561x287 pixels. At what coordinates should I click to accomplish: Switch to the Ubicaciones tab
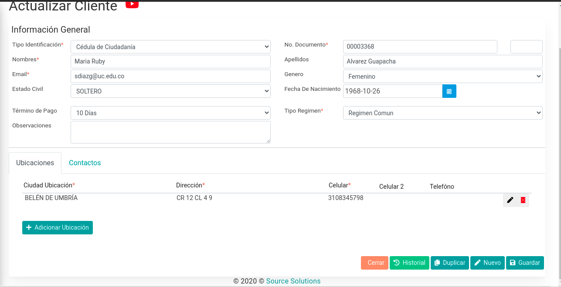click(x=35, y=163)
